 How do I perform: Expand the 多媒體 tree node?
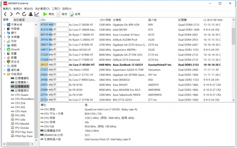[x=5, y=37]
